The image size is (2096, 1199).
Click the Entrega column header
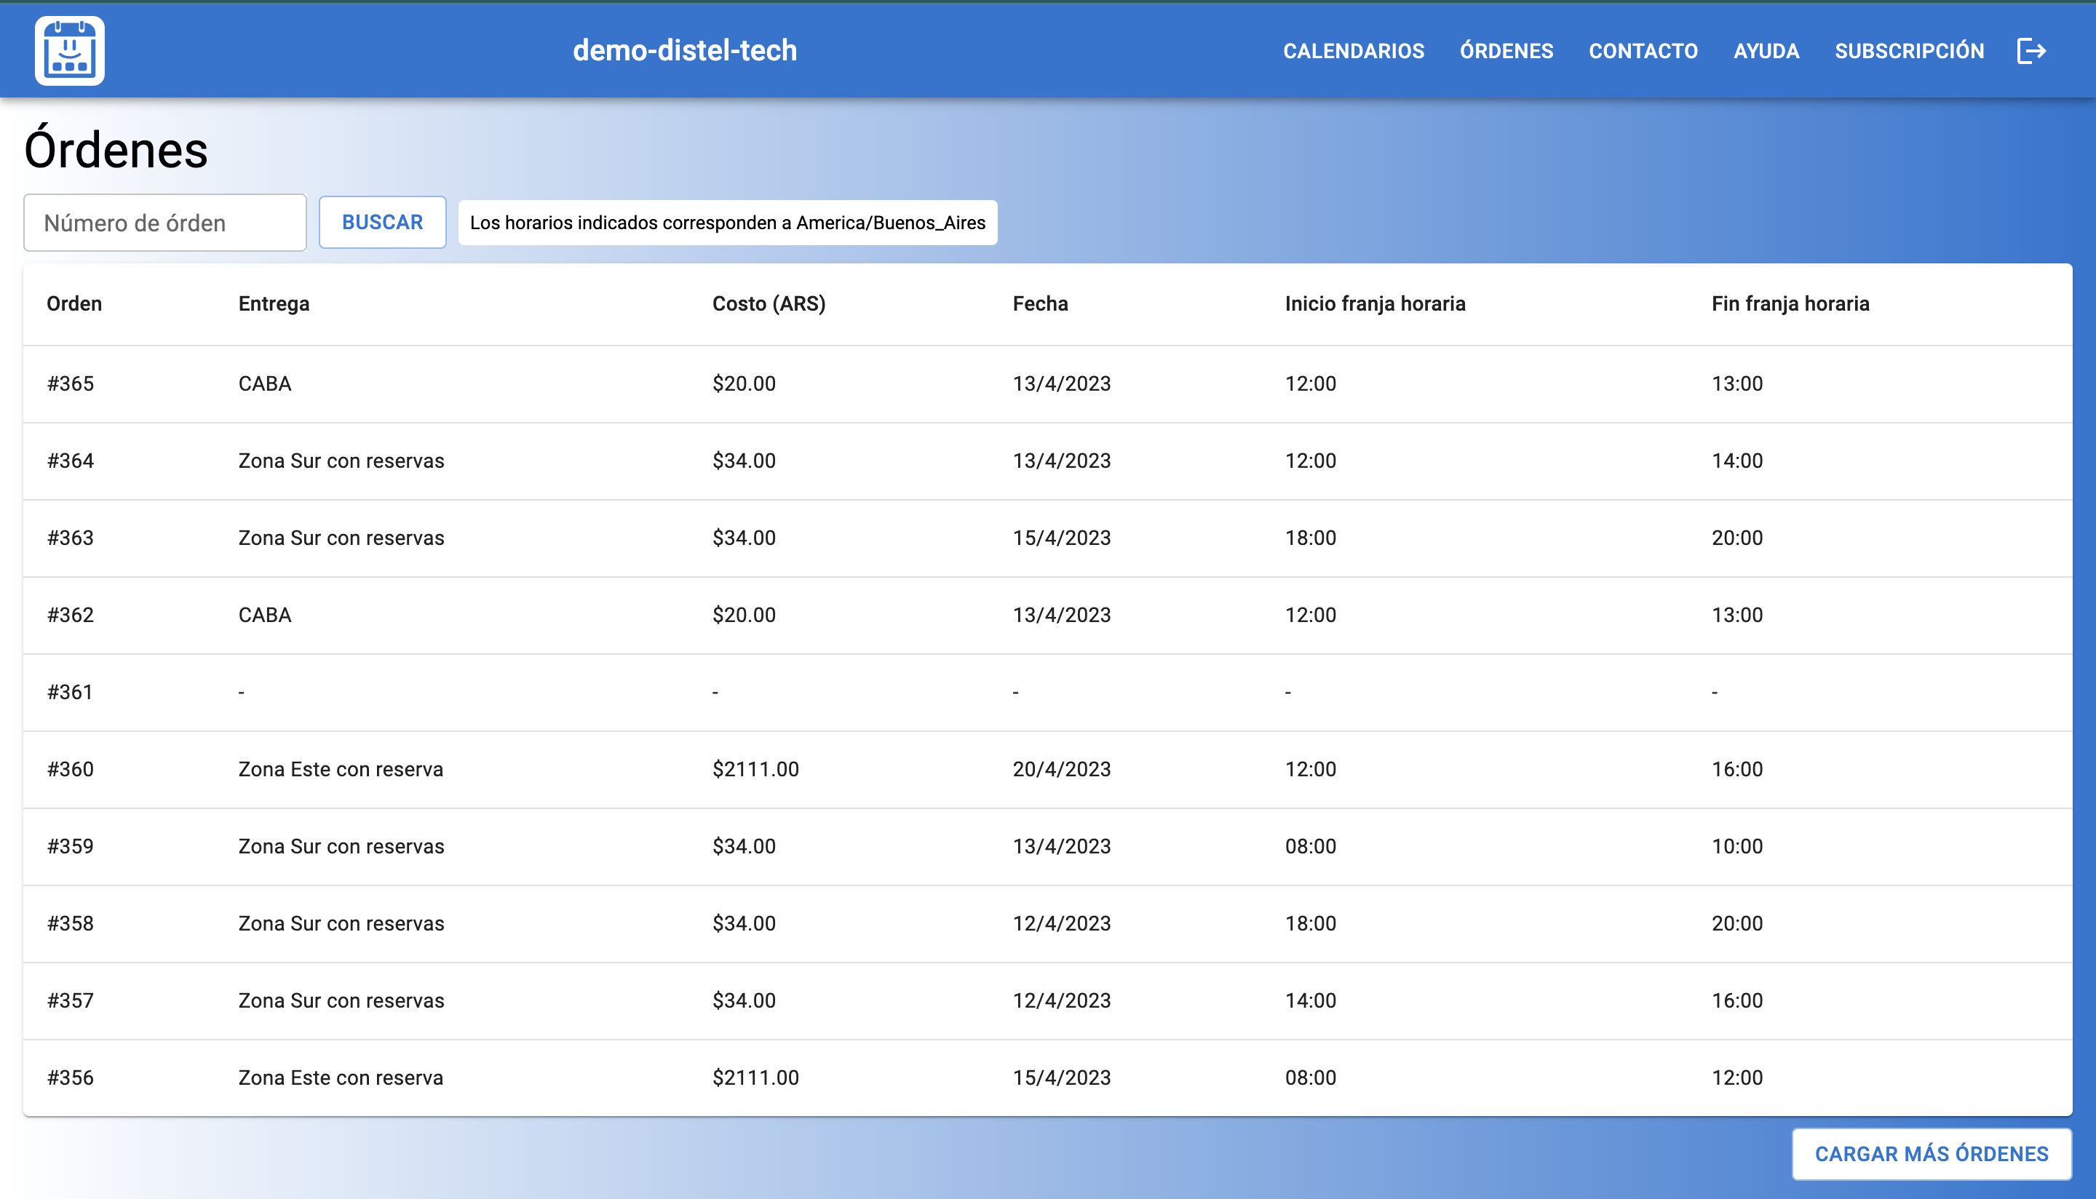pyautogui.click(x=274, y=304)
